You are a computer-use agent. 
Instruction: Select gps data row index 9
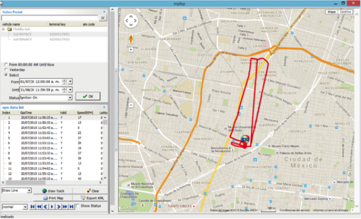click(52, 159)
